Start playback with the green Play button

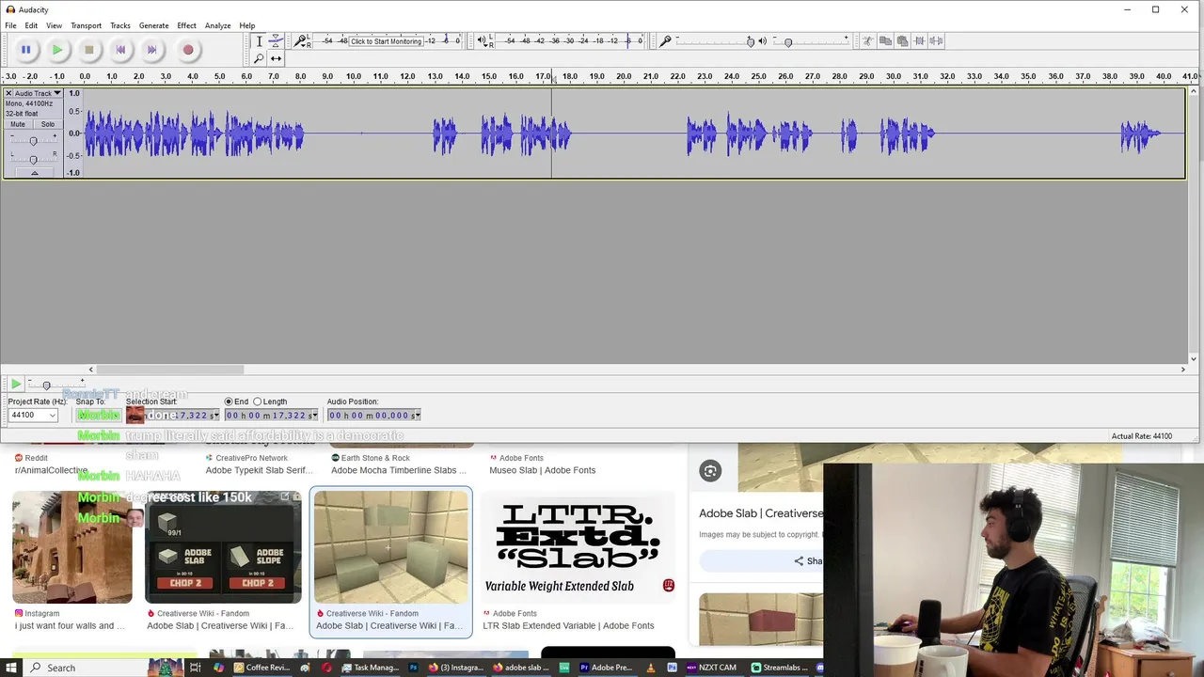click(x=57, y=50)
